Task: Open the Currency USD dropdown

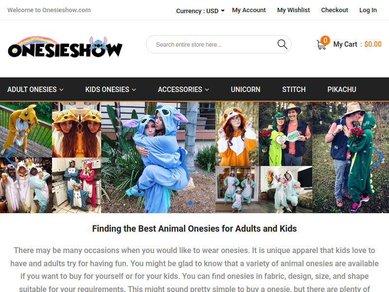Action: pos(200,11)
